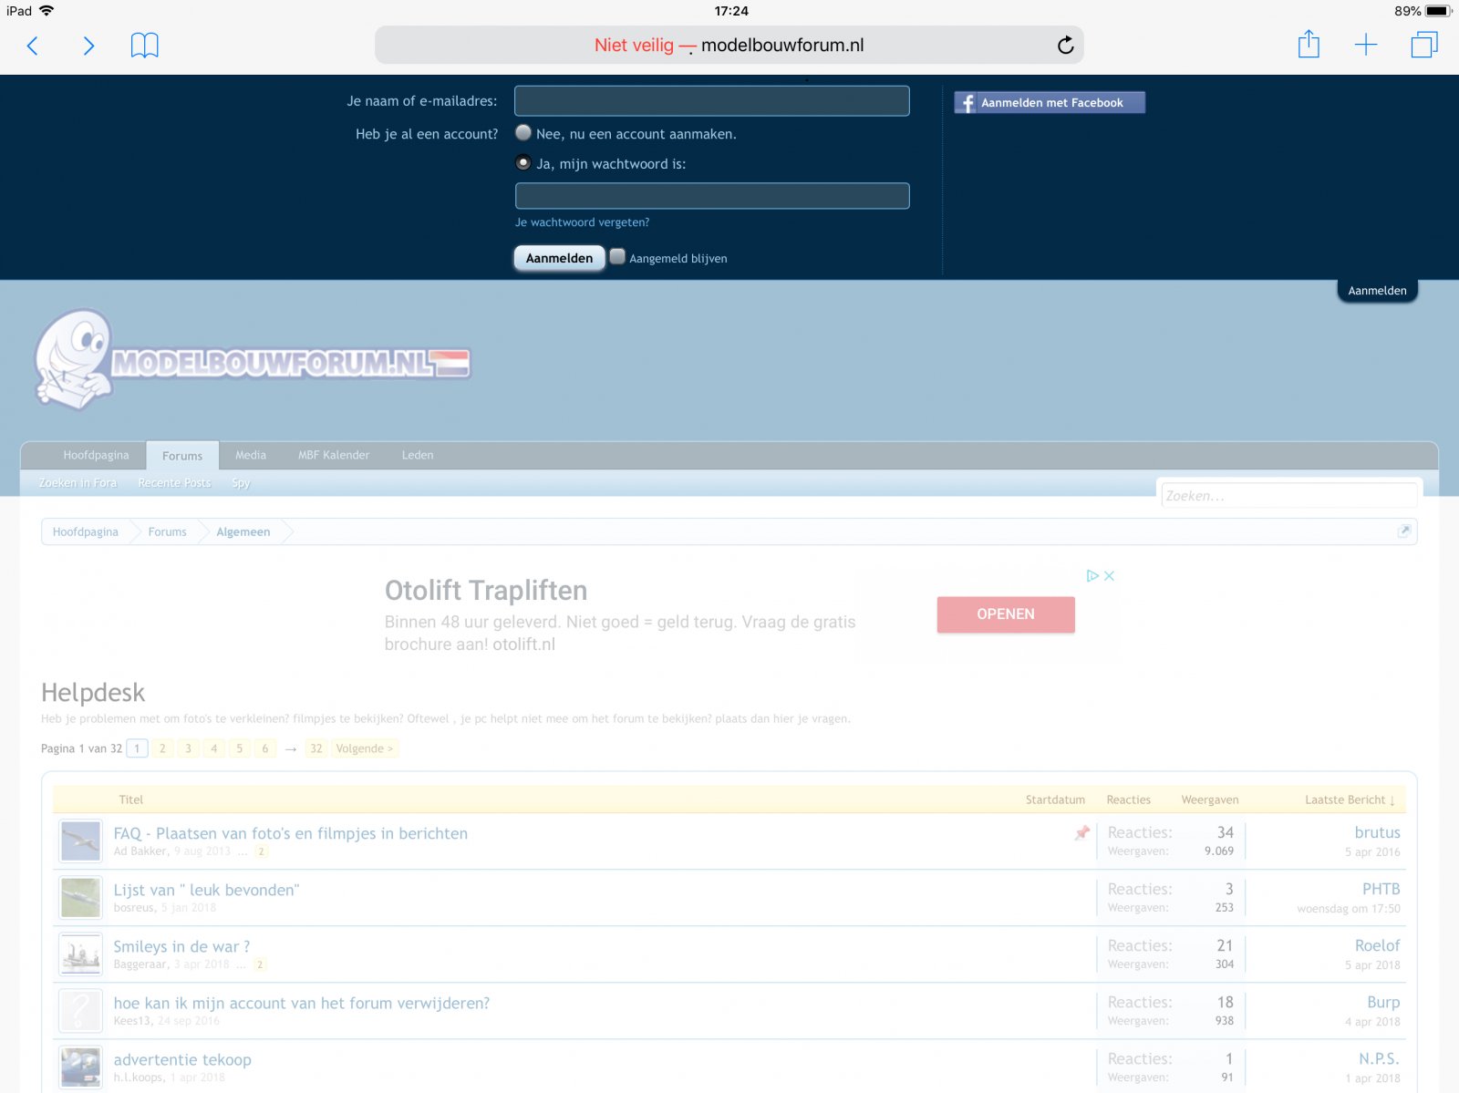Screen dimensions: 1459x1093
Task: Click last poster 'brutus' link
Action: pyautogui.click(x=1377, y=832)
